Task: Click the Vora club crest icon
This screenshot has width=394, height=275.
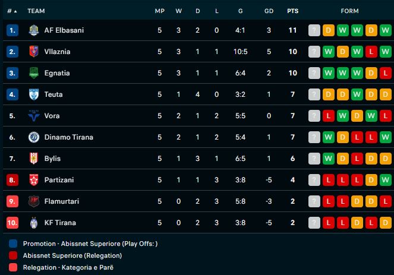Action: pyautogui.click(x=33, y=116)
